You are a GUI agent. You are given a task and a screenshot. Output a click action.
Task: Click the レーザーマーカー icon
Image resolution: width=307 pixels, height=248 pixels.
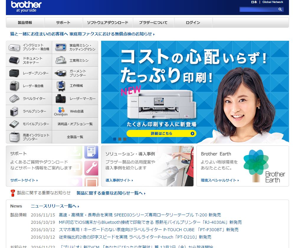click(60, 99)
